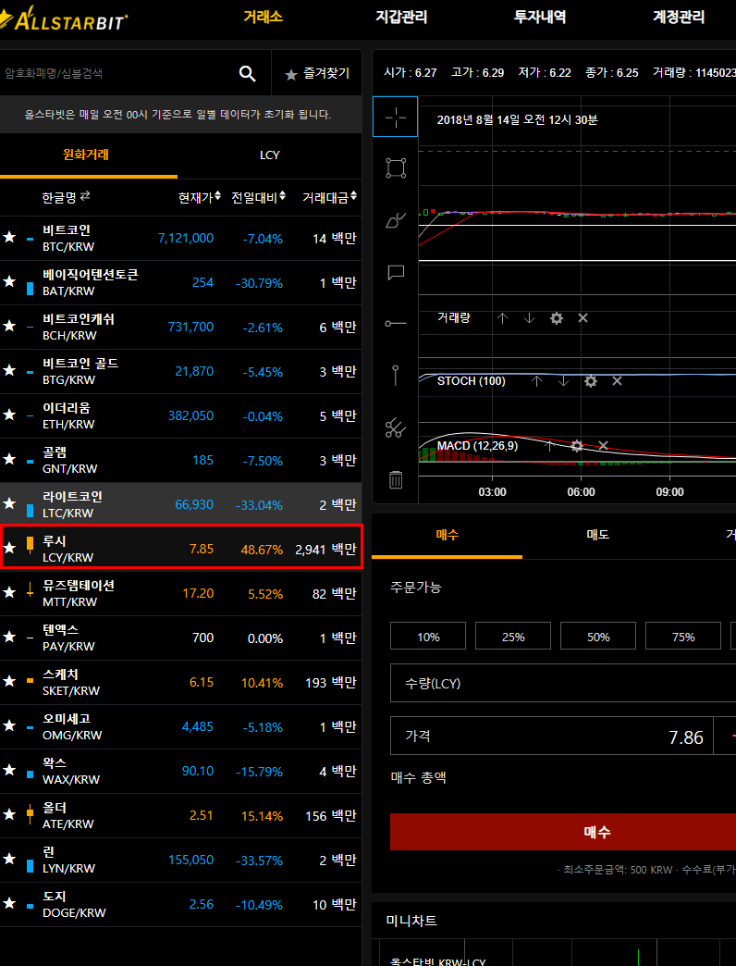Open settings gear for 거래량 indicator
Screen dimensions: 736x966
(557, 318)
